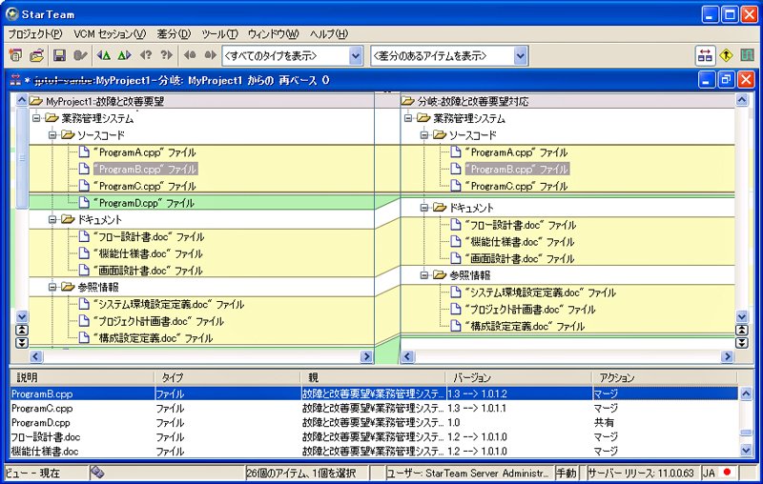The image size is (763, 484).
Task: Click the bottom table scrollbar down arrow
Action: coord(747,451)
